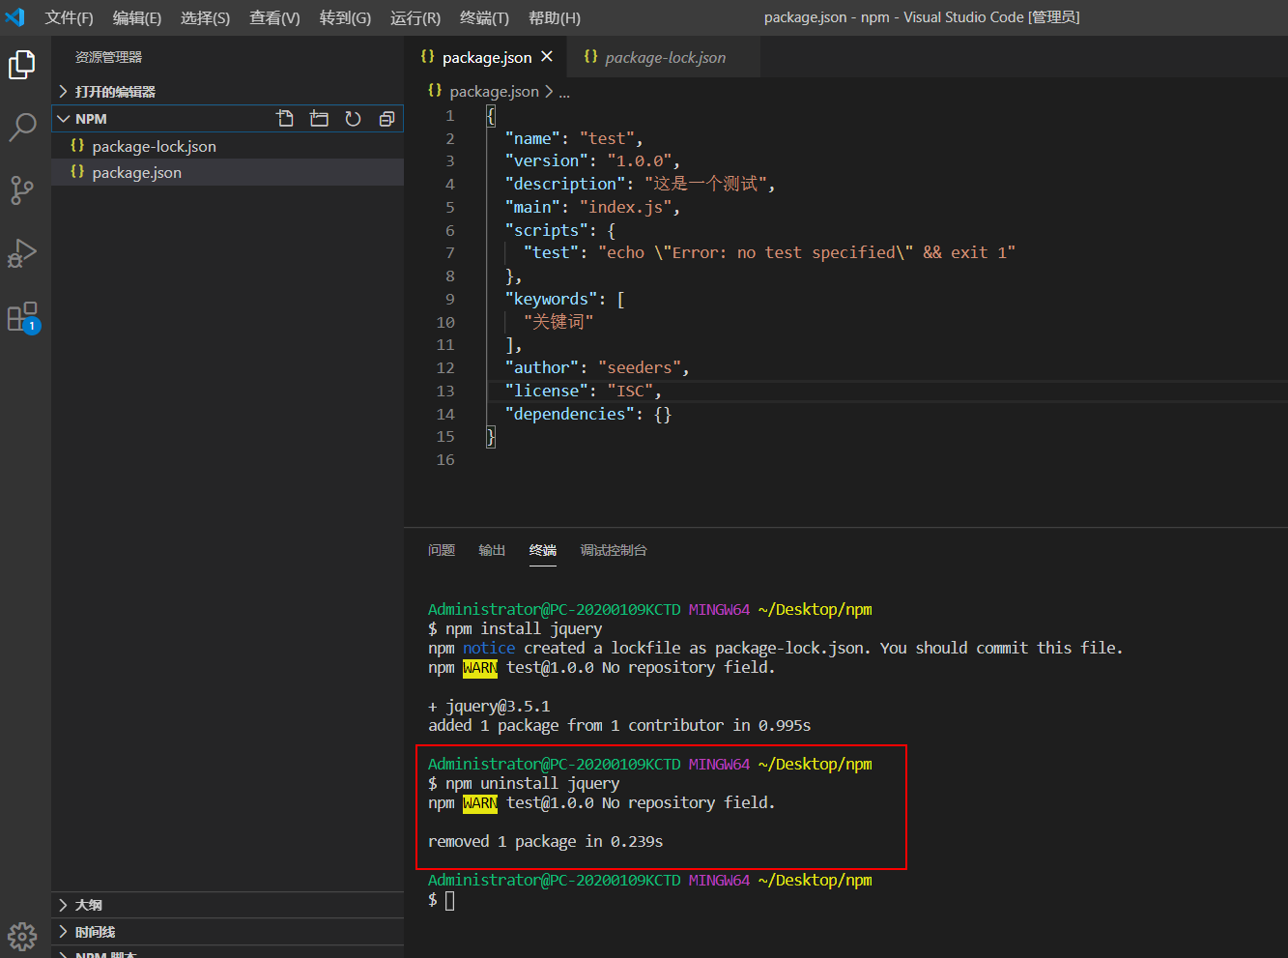Open the 文件(F) menu
This screenshot has width=1288, height=958.
tap(69, 17)
